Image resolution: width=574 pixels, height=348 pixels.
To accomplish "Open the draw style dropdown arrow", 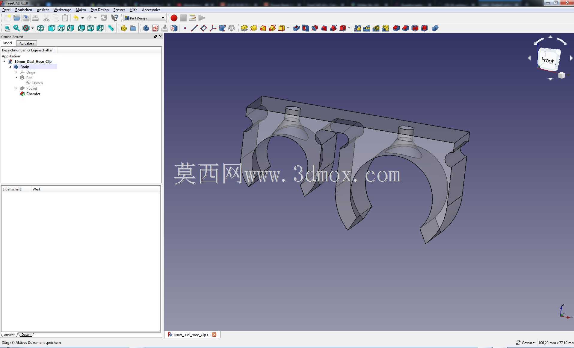I will pyautogui.click(x=32, y=28).
